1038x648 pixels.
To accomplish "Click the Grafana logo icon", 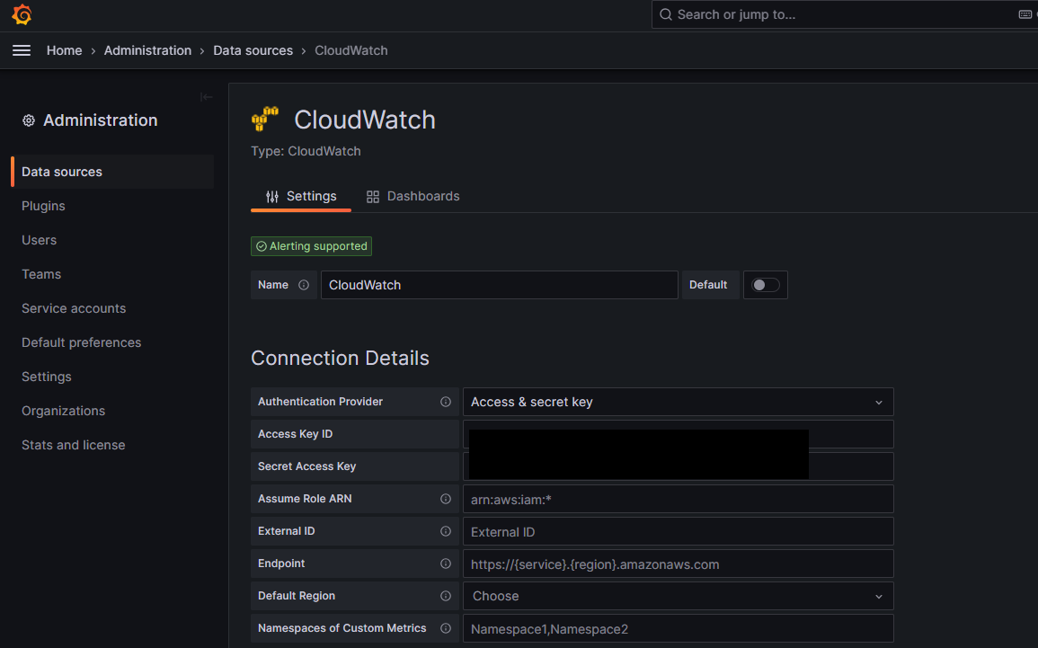I will click(x=22, y=14).
